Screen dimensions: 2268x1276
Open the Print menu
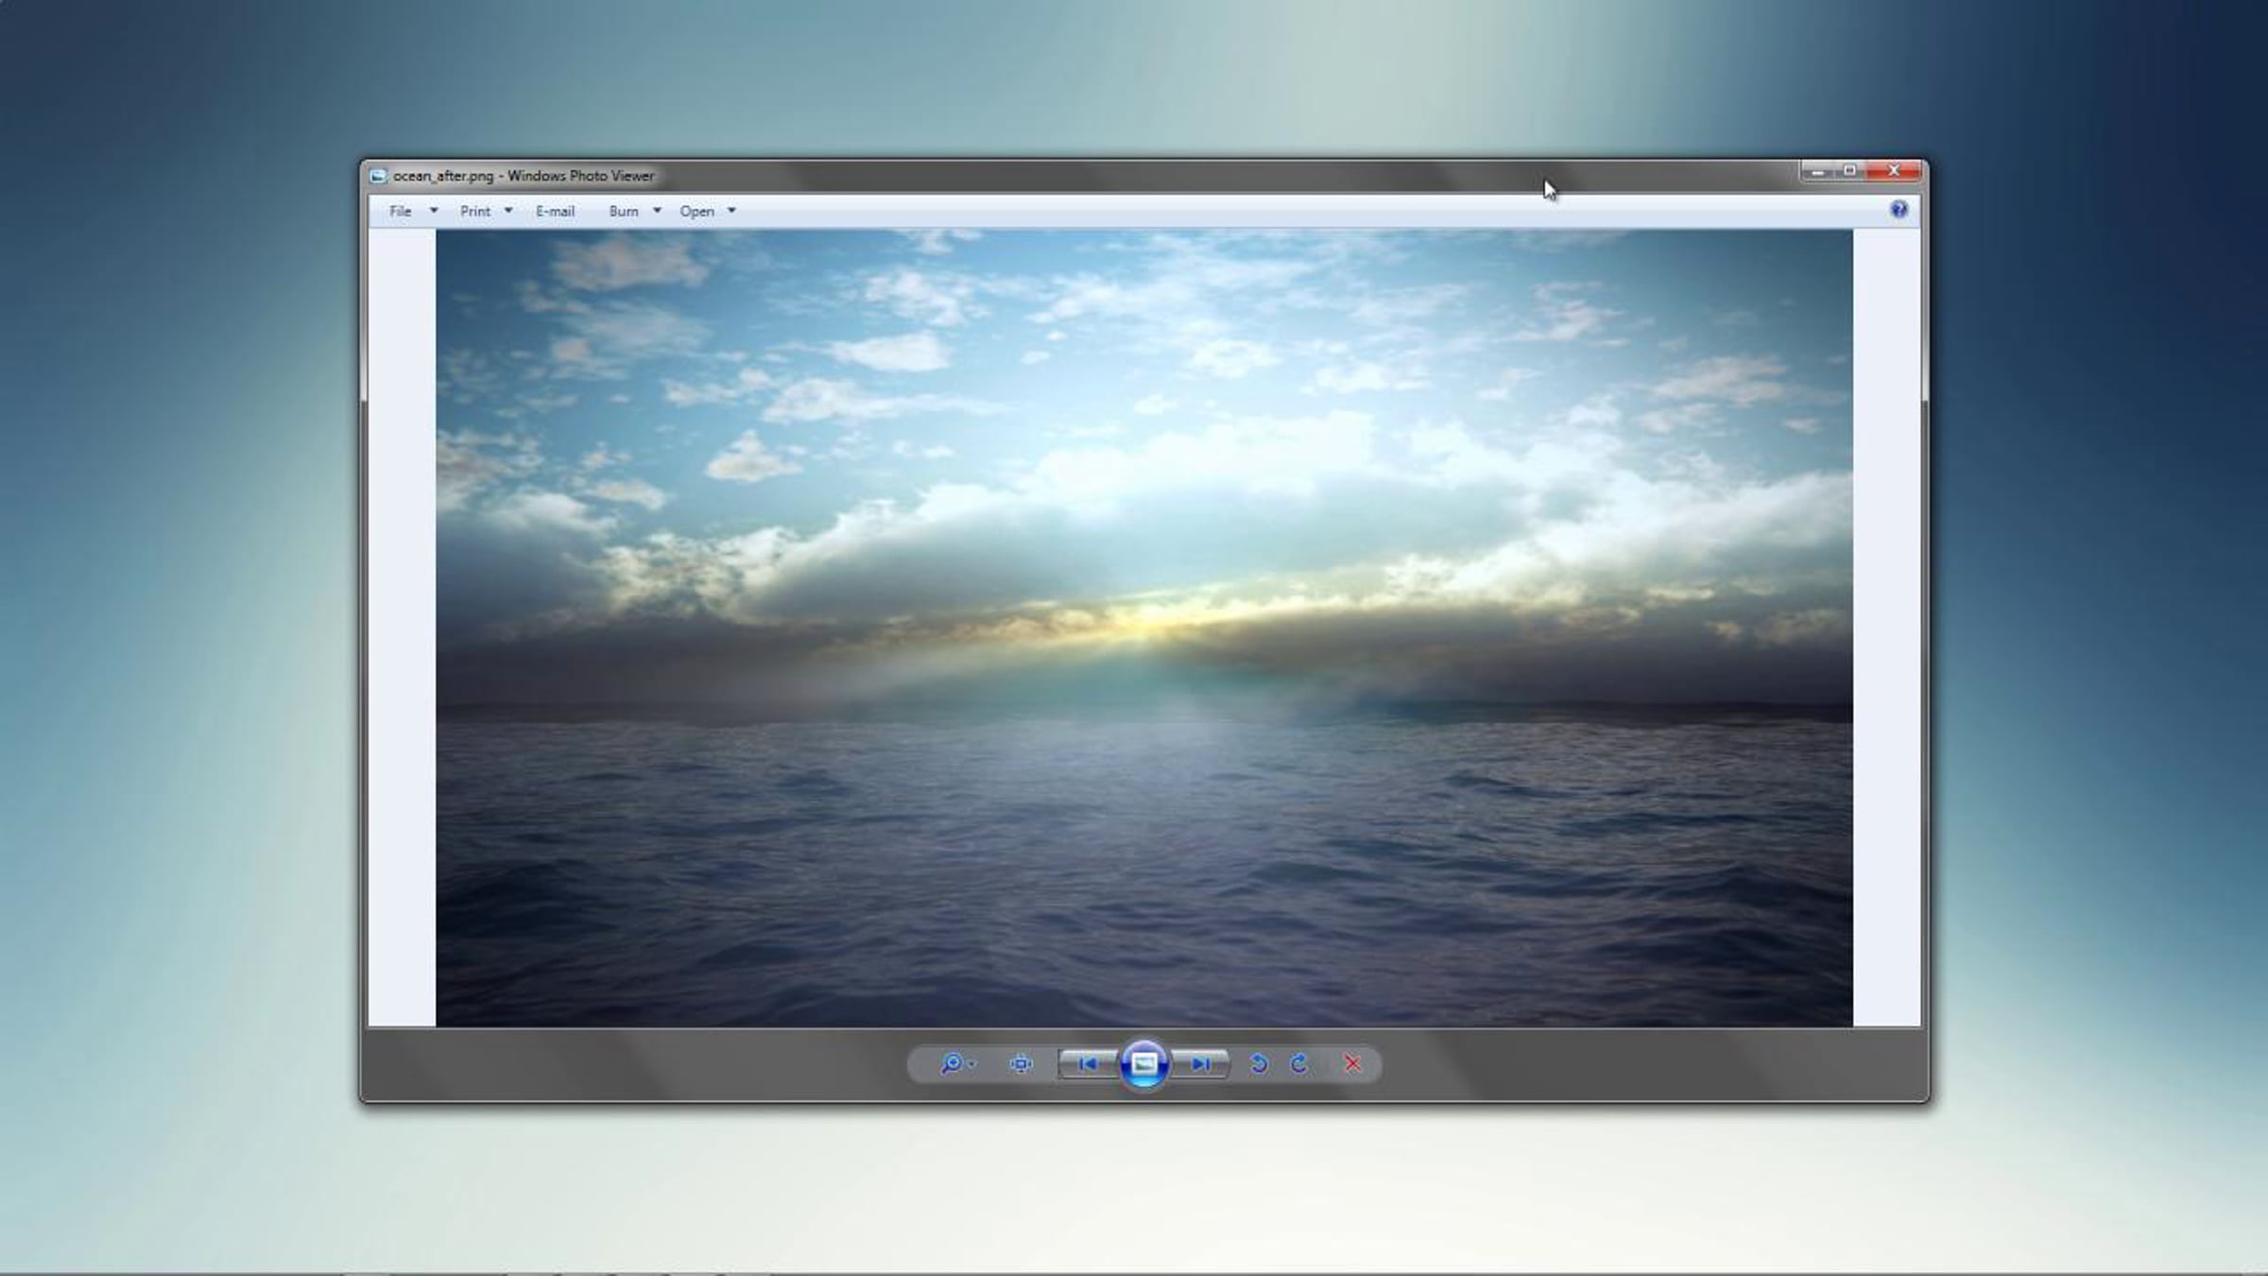point(475,211)
